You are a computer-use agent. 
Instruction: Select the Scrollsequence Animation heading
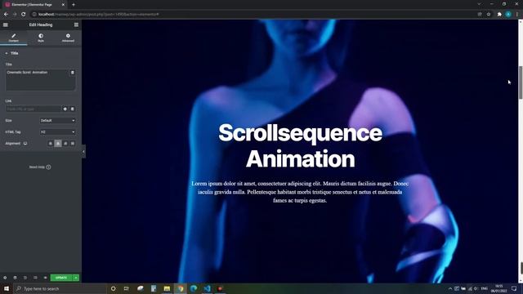300,145
